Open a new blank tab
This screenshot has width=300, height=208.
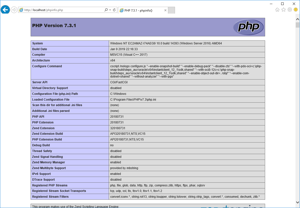pyautogui.click(x=171, y=10)
